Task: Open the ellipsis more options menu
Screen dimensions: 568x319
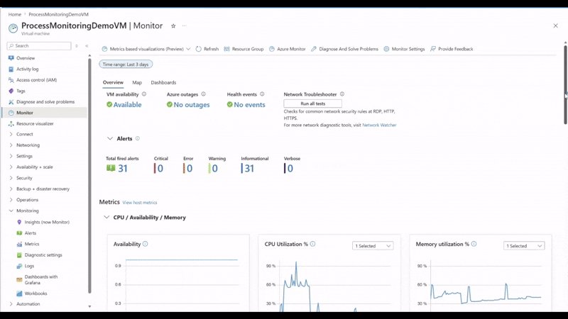Action: click(185, 26)
